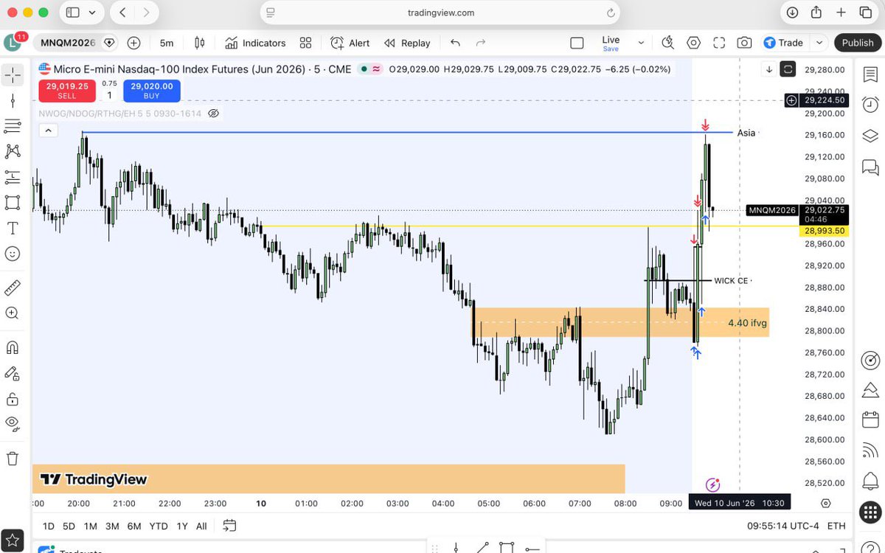Image resolution: width=885 pixels, height=553 pixels.
Task: Undo the last chart action
Action: [455, 43]
